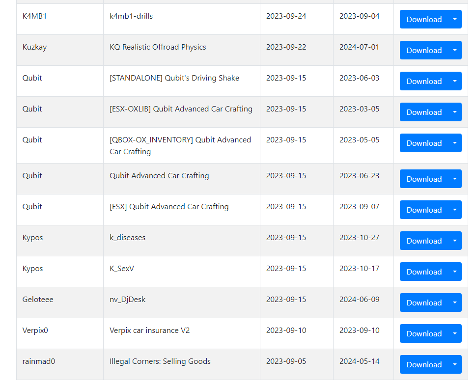Download Illegal Corners: Selling Goods

424,365
